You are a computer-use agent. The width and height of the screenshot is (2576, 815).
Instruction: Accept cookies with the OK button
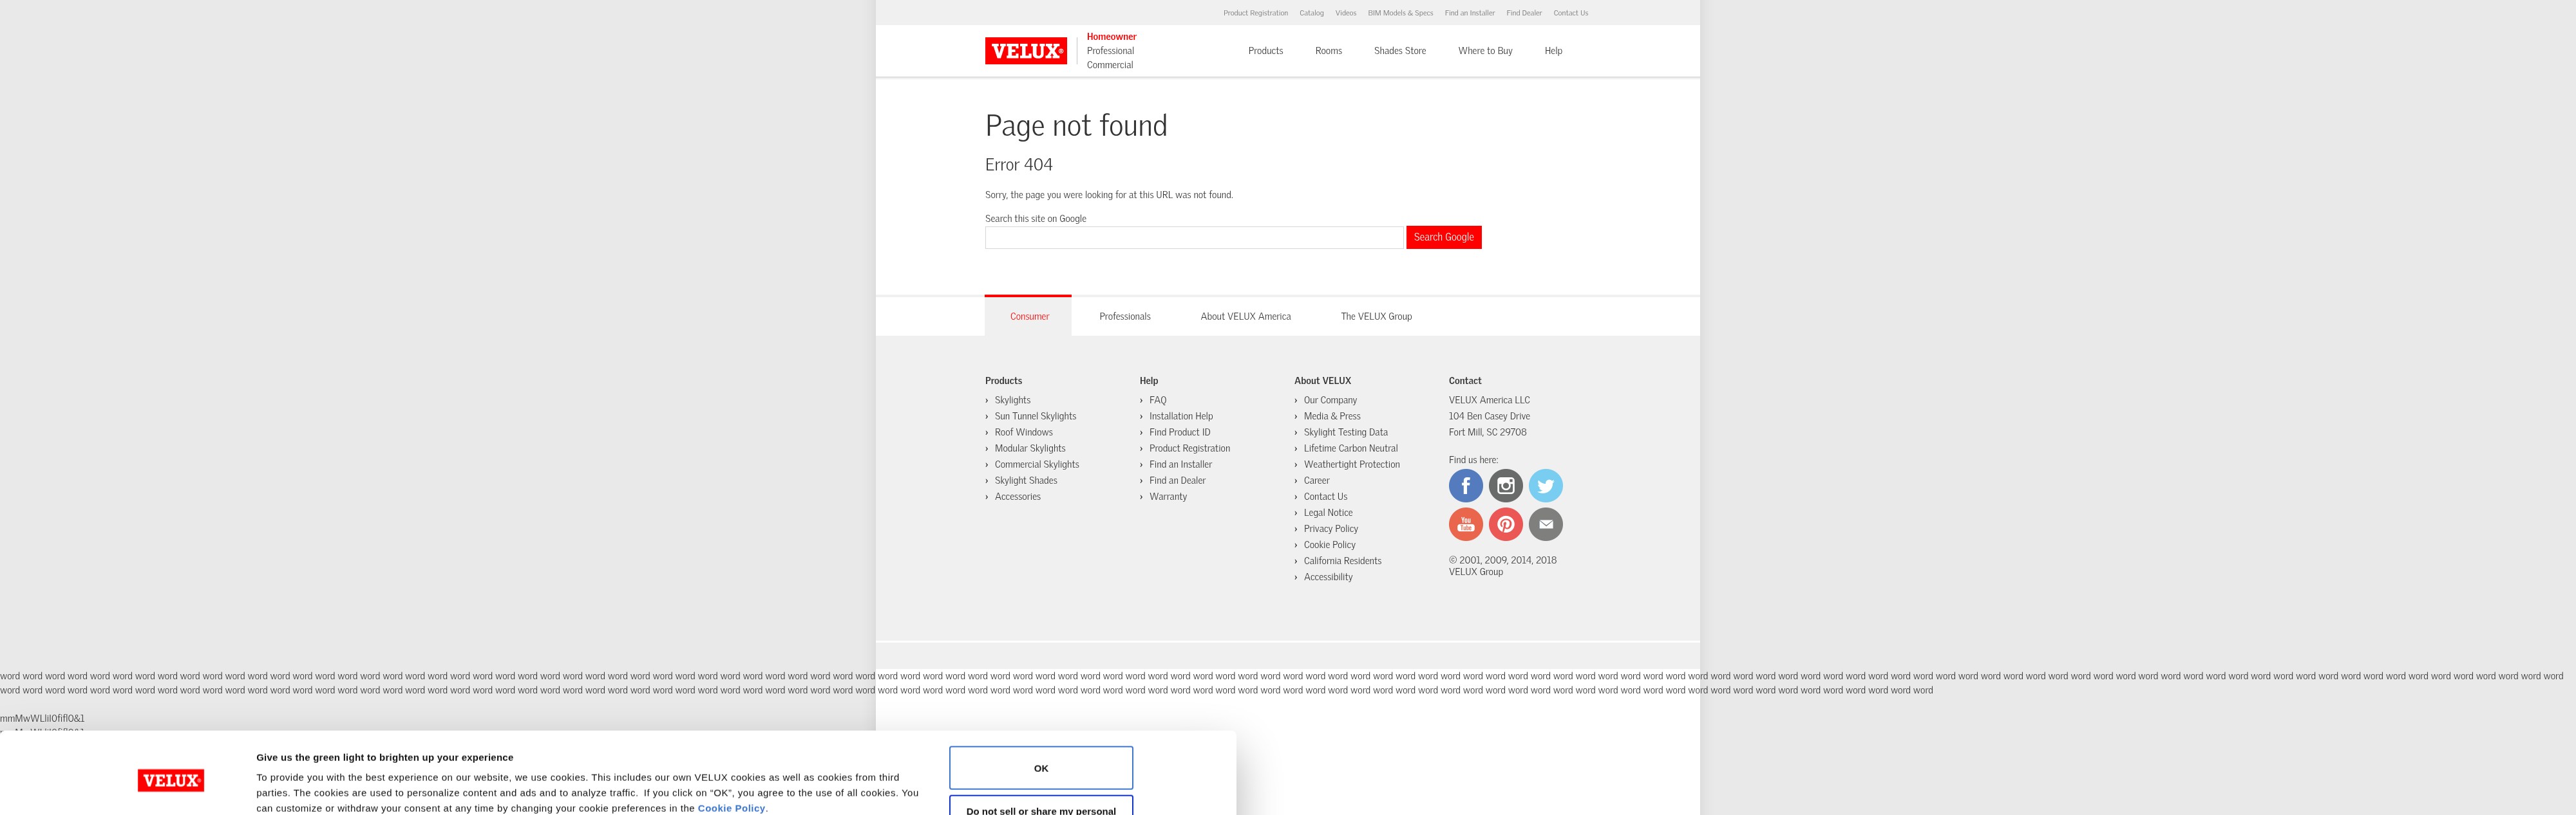tap(1041, 768)
